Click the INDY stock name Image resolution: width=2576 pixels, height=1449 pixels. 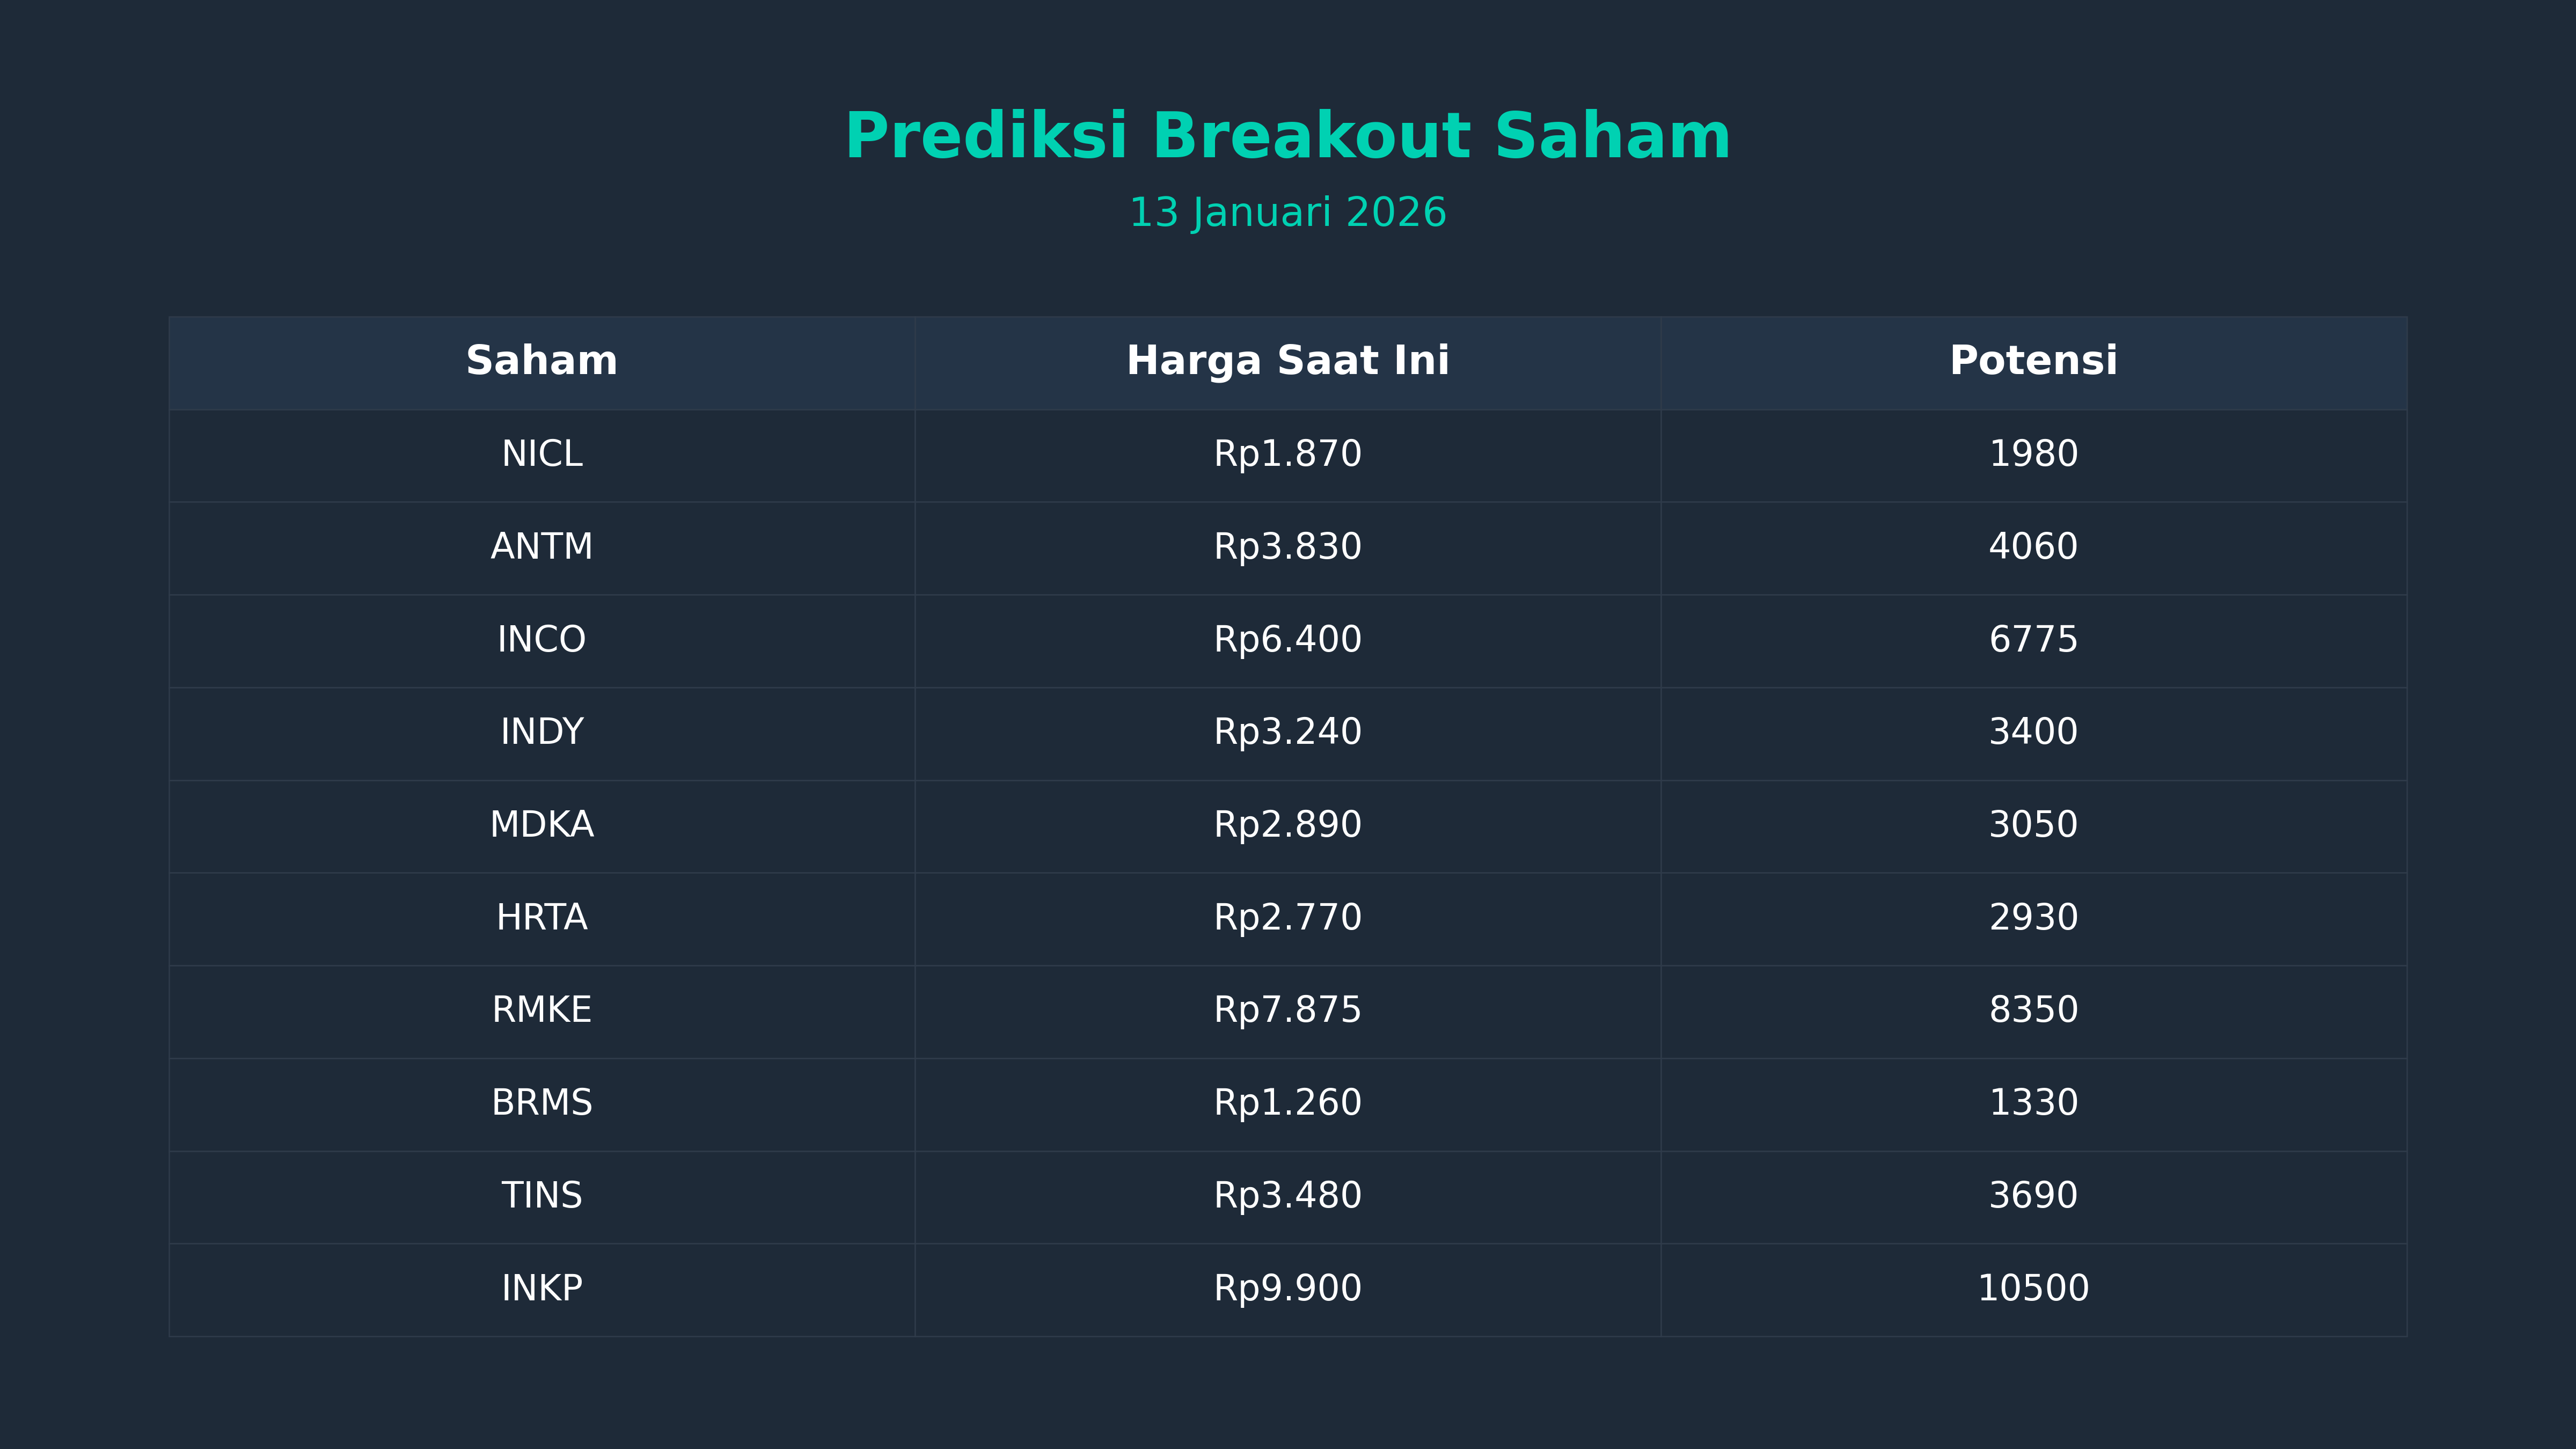coord(541,732)
